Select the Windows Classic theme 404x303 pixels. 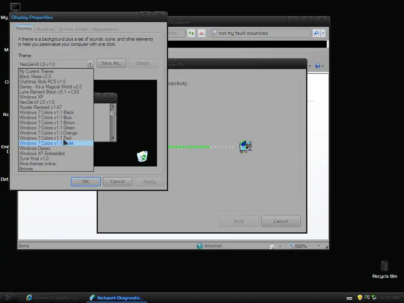(56, 148)
